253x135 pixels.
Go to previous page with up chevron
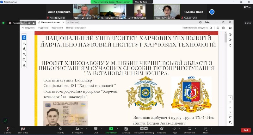click(230, 107)
